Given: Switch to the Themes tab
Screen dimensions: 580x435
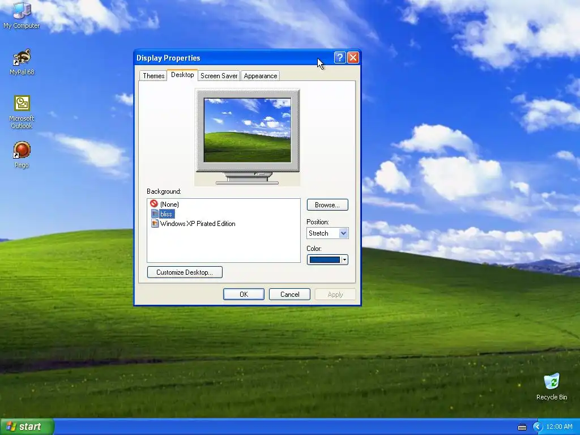Looking at the screenshot, I should tap(153, 76).
